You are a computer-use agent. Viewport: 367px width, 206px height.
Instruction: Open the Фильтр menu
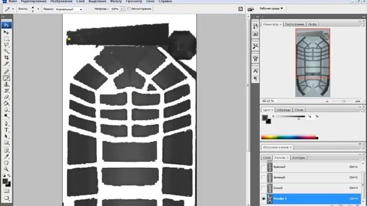coord(116,1)
